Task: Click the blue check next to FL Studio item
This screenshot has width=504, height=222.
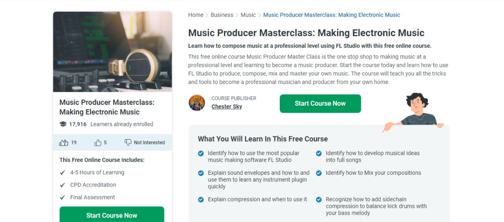Action: point(201,153)
